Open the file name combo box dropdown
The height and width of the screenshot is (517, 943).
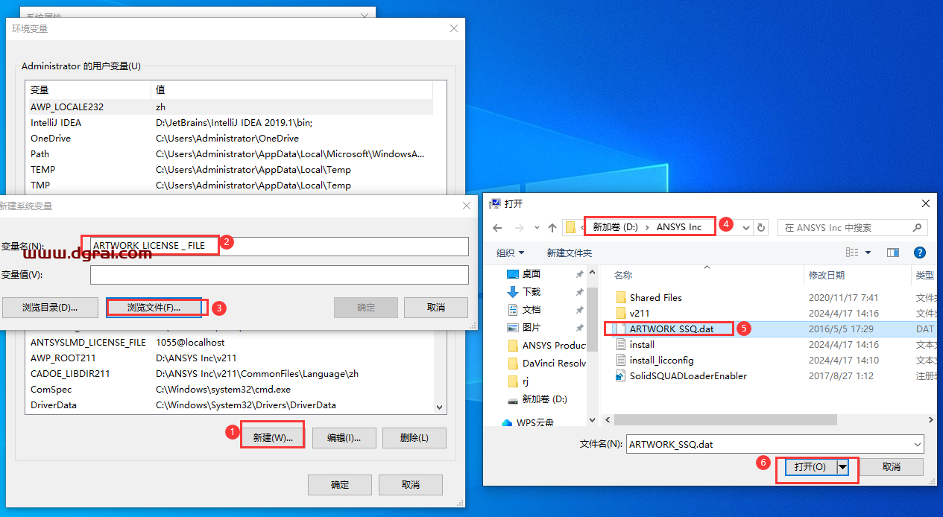(917, 444)
